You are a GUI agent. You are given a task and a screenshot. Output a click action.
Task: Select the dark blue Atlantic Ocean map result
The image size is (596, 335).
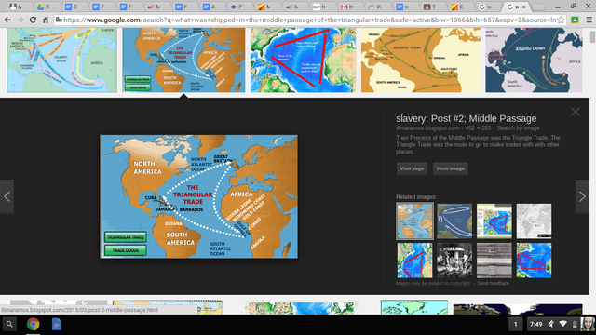pos(534,60)
